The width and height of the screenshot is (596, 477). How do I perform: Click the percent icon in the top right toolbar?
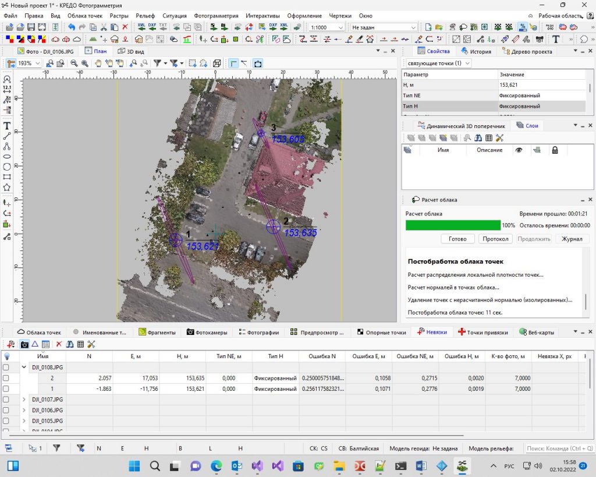pos(523,27)
